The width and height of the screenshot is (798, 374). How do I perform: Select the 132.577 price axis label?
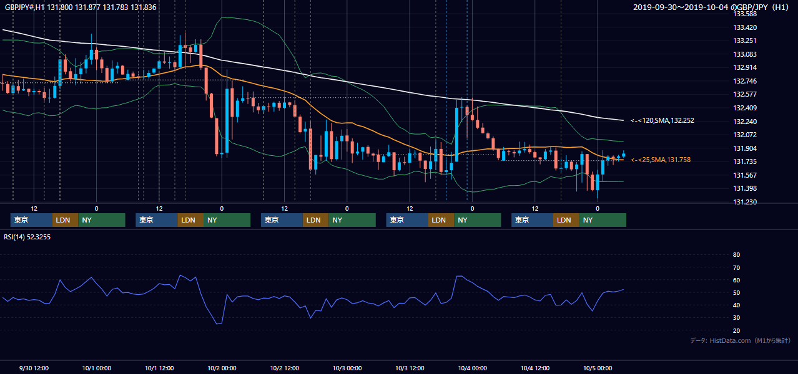[745, 94]
